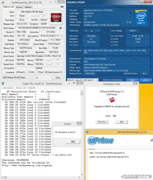Click the techpowerup.com/superpi URL text
This screenshot has width=153, height=180.
pyautogui.click(x=27, y=165)
